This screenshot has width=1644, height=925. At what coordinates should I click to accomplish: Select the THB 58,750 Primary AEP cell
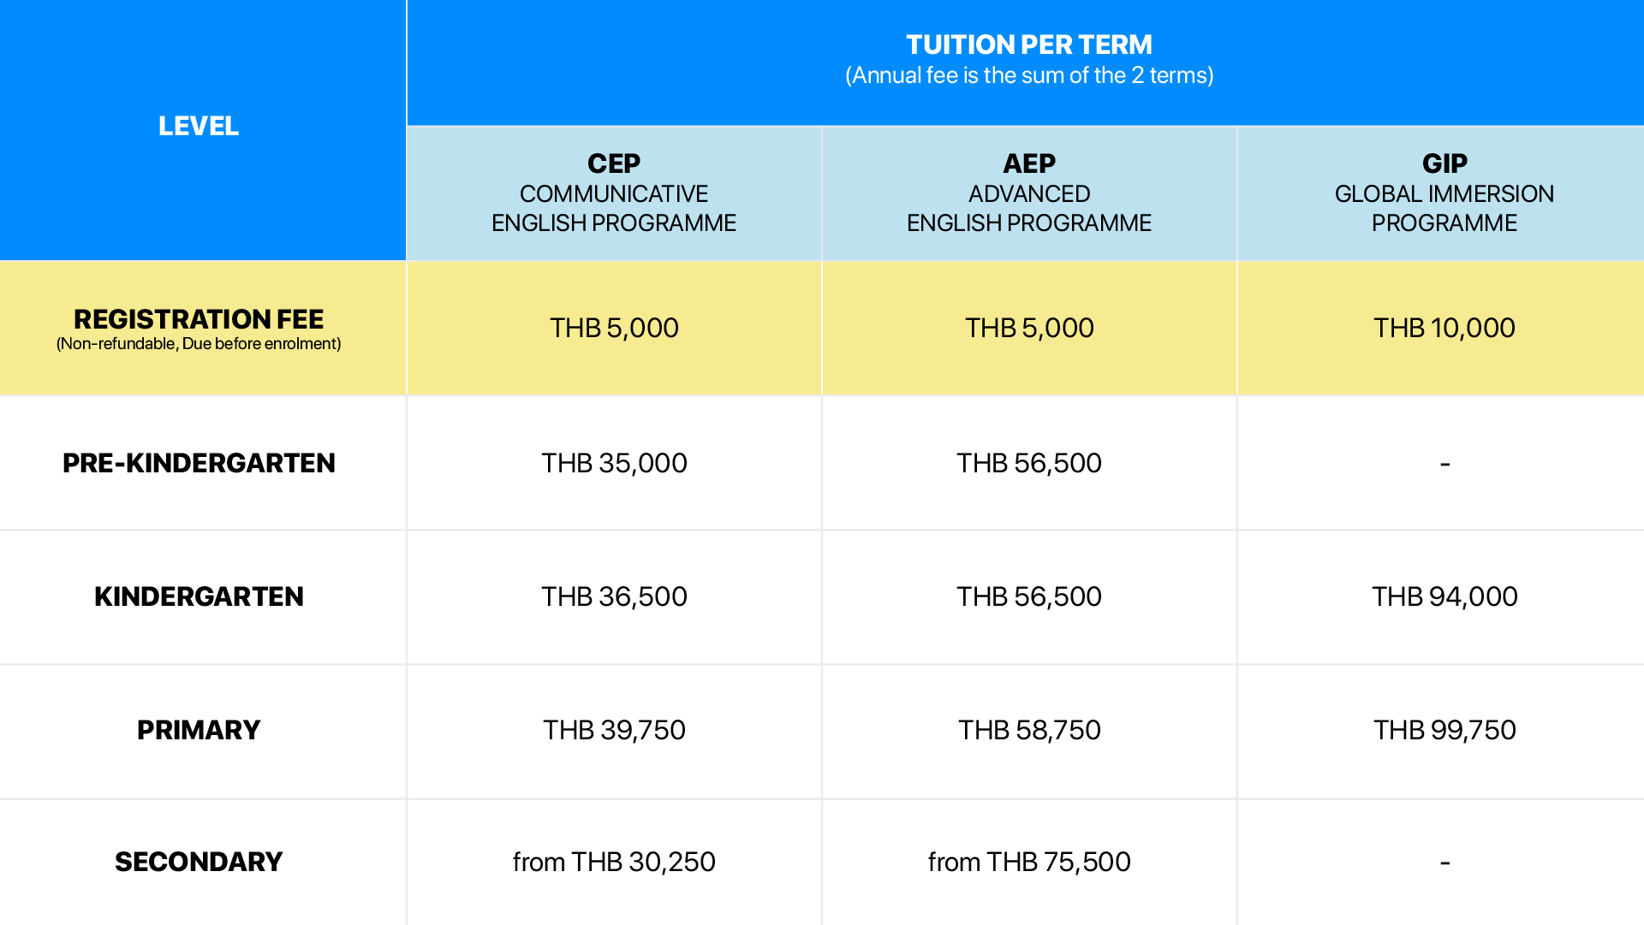1028,730
